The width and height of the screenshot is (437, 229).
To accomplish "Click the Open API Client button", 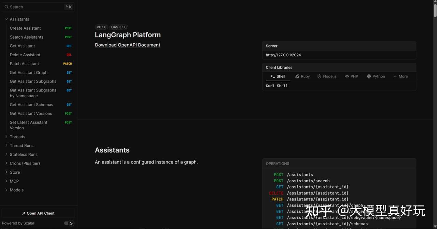I will [38, 213].
